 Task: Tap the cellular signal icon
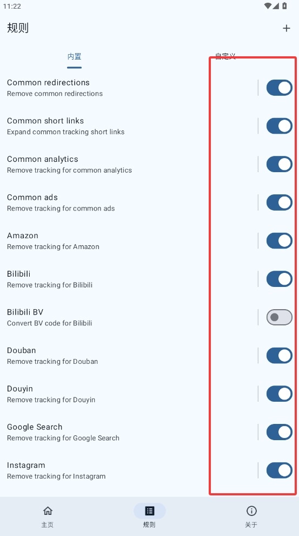276,6
